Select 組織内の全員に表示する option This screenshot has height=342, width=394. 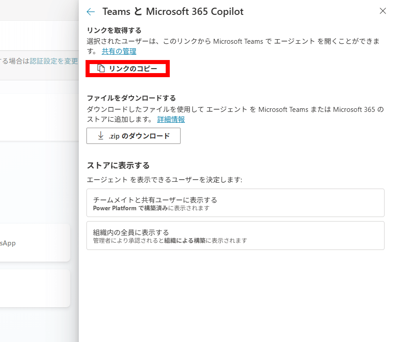[235, 236]
